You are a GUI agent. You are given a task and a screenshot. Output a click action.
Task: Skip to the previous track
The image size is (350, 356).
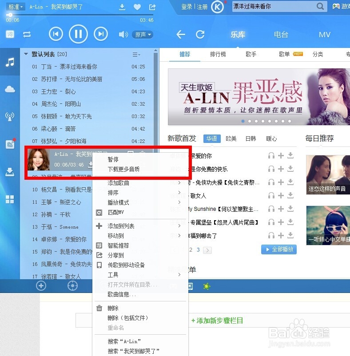click(x=56, y=34)
